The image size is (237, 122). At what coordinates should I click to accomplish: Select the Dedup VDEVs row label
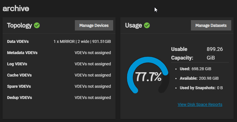pyautogui.click(x=20, y=98)
